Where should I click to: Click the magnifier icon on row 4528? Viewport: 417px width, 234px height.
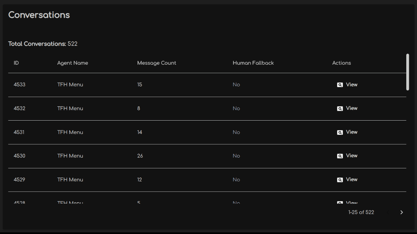click(x=340, y=202)
